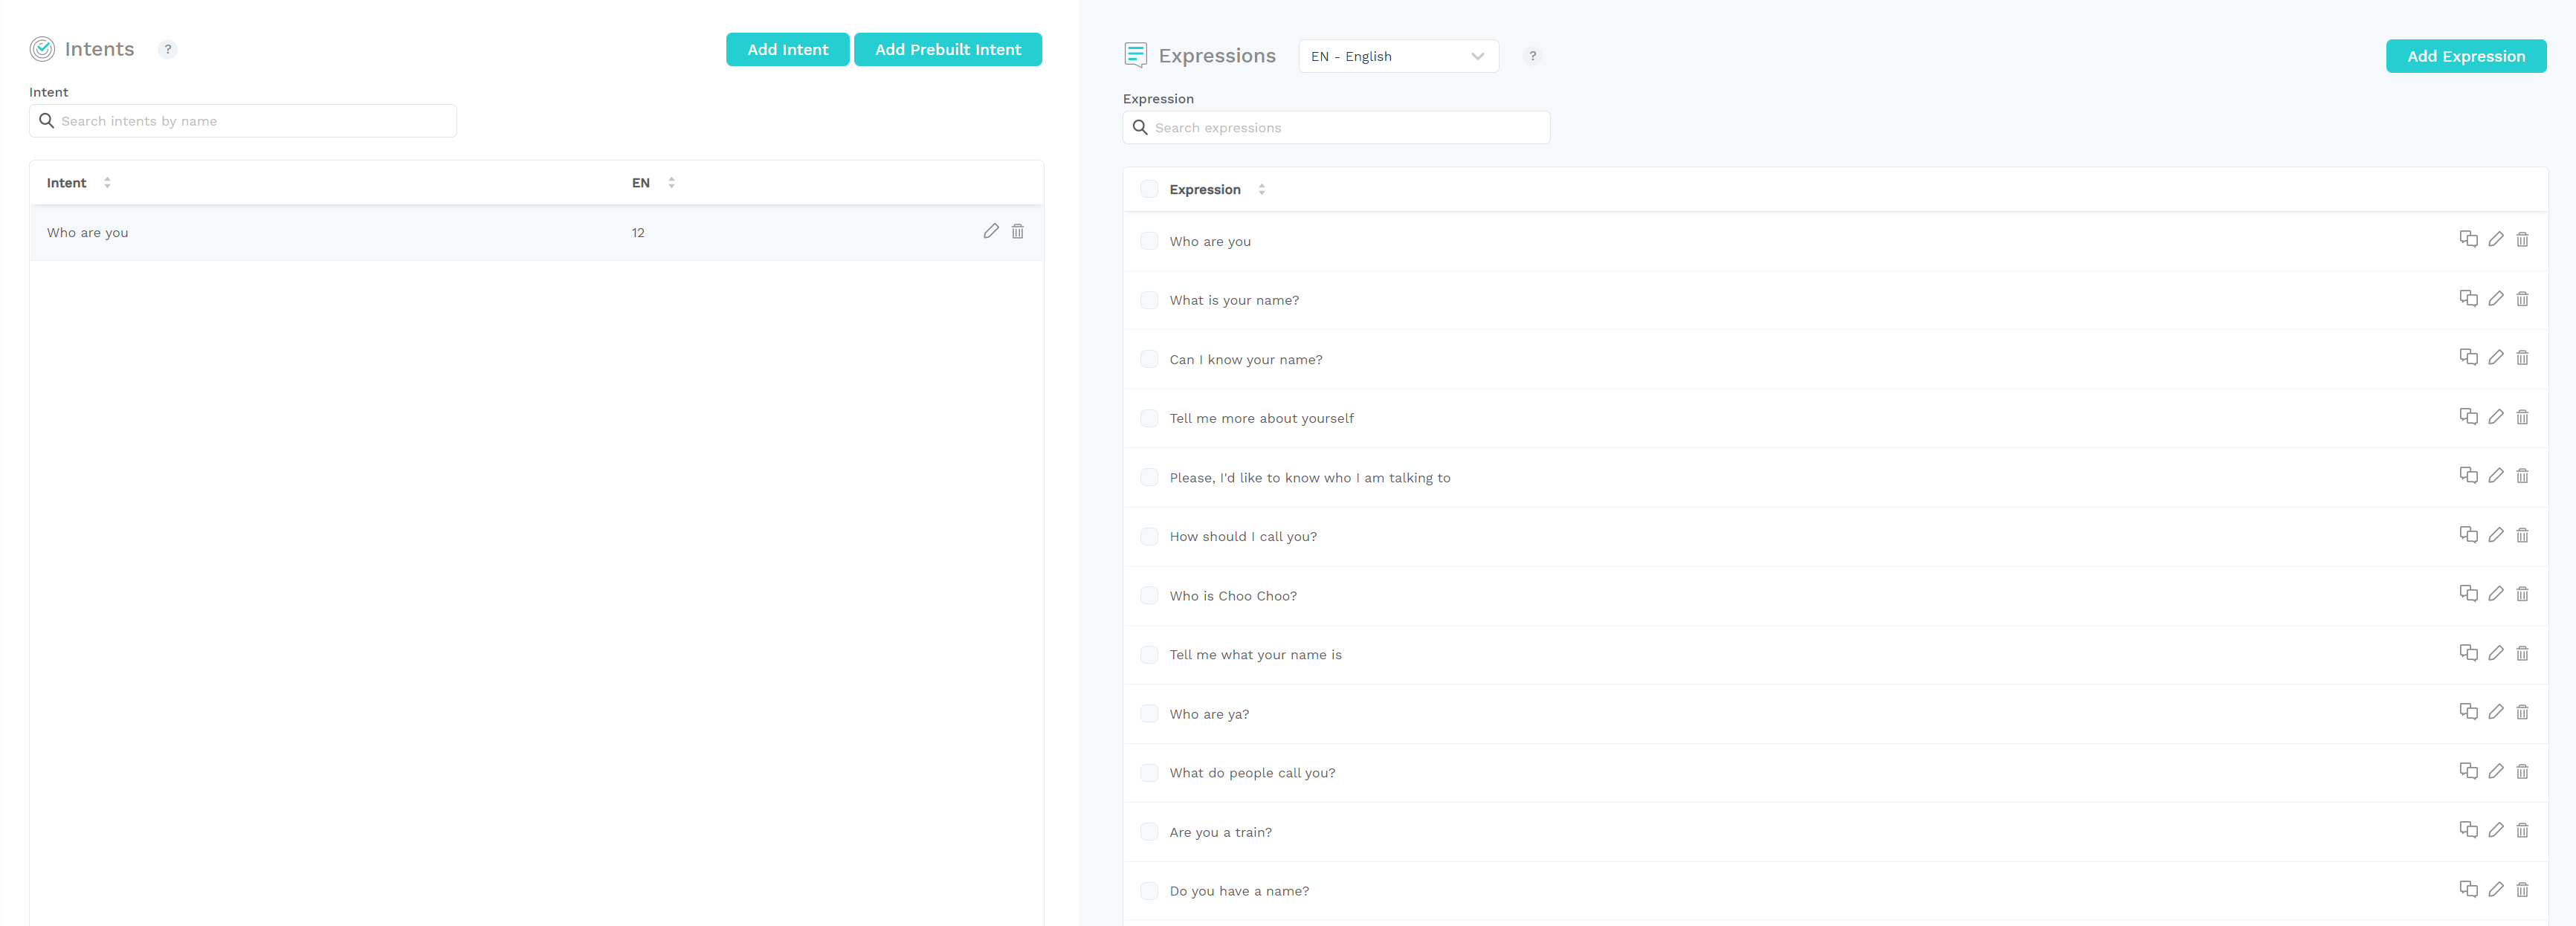2576x926 pixels.
Task: Click the '12' expression count cell
Action: coord(638,232)
